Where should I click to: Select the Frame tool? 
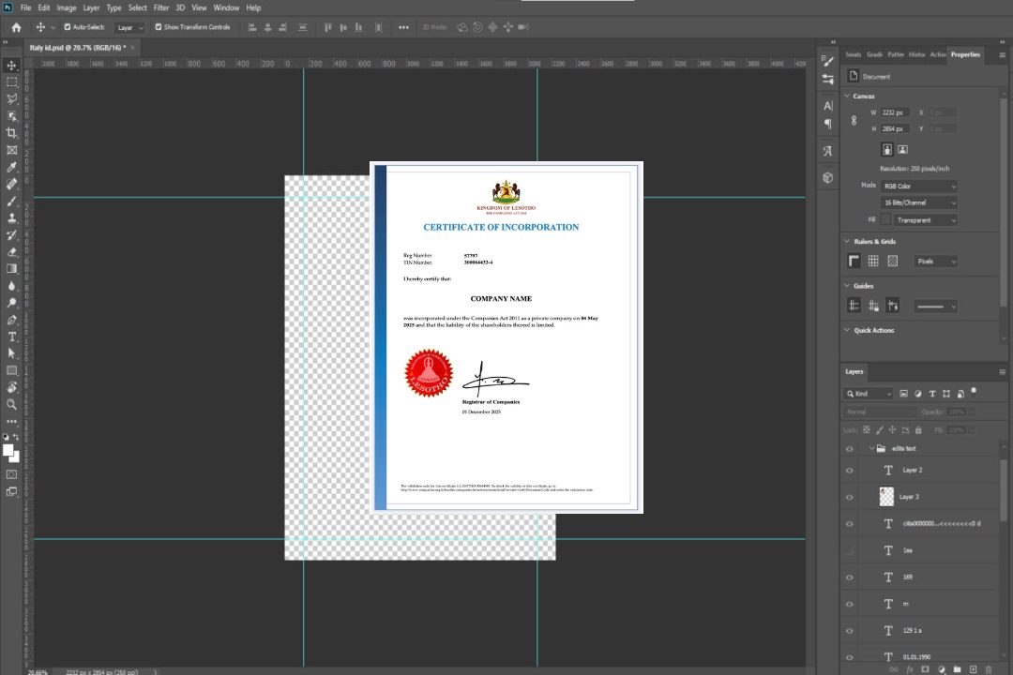tap(11, 150)
